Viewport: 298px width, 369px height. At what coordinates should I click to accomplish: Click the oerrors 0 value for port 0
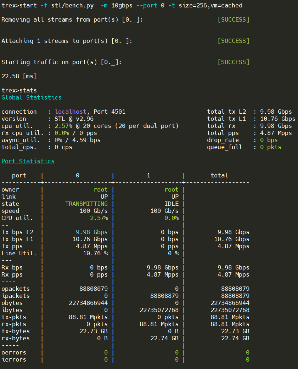click(105, 352)
